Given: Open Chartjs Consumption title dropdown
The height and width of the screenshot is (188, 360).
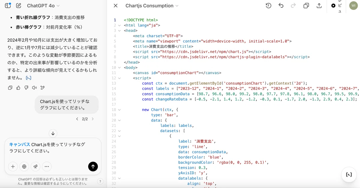Looking at the screenshot, I should pos(152,6).
